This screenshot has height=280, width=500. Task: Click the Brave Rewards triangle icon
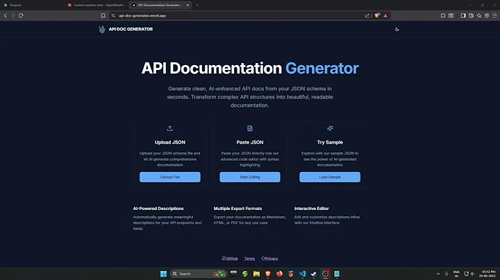click(385, 15)
